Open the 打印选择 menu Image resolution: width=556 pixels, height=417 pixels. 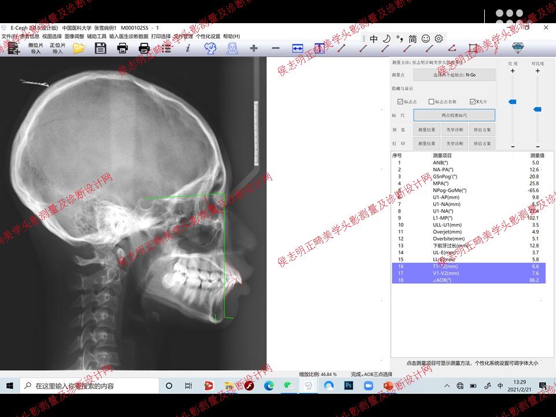tap(161, 36)
